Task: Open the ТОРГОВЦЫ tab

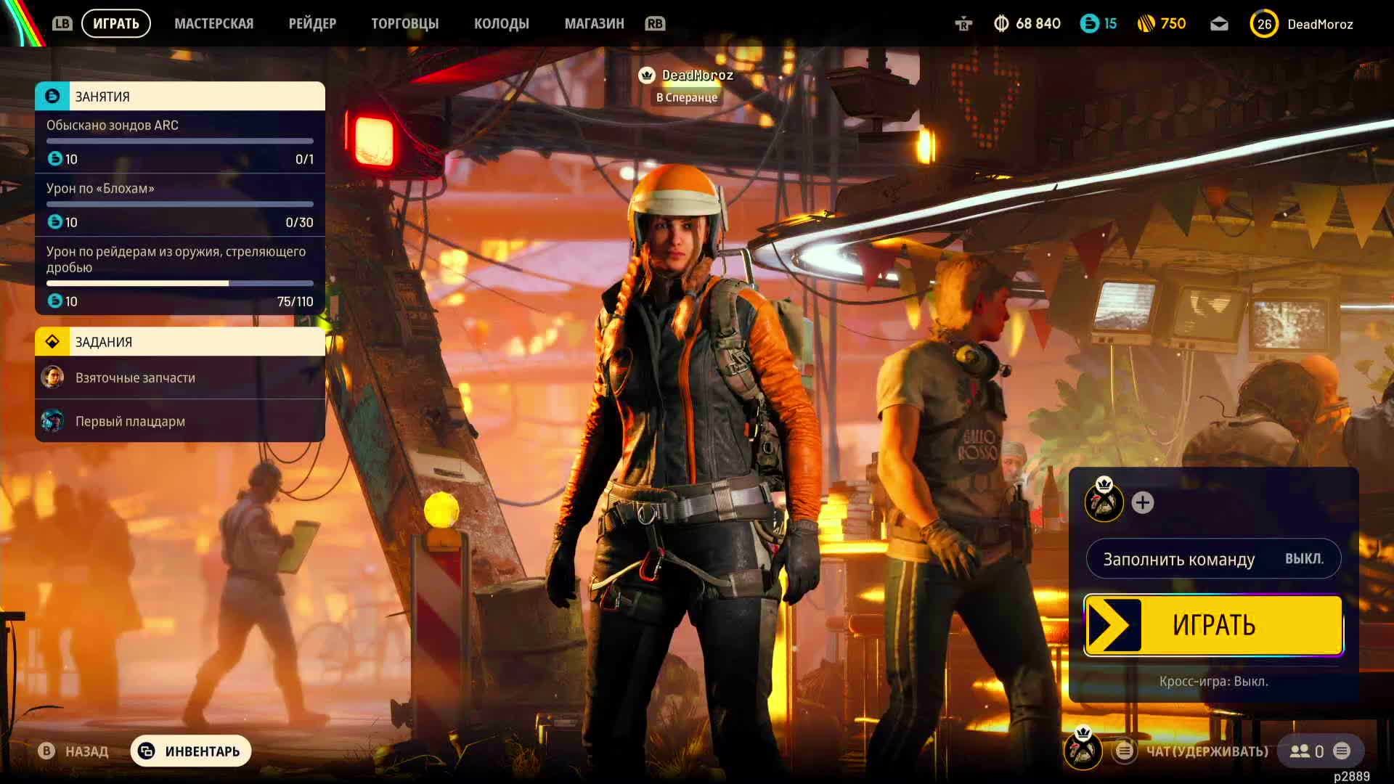Action: coord(404,24)
